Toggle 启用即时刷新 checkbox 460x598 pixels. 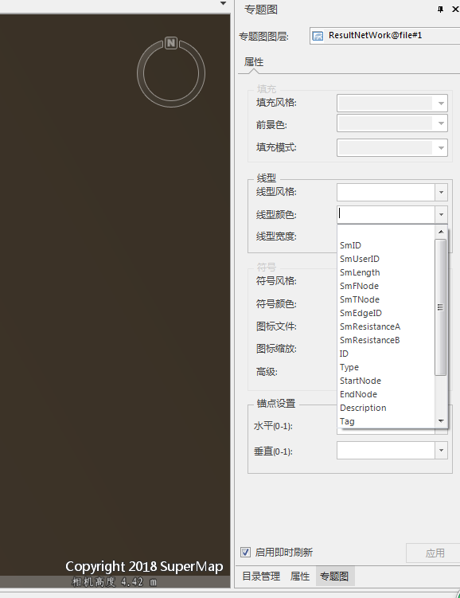(245, 553)
